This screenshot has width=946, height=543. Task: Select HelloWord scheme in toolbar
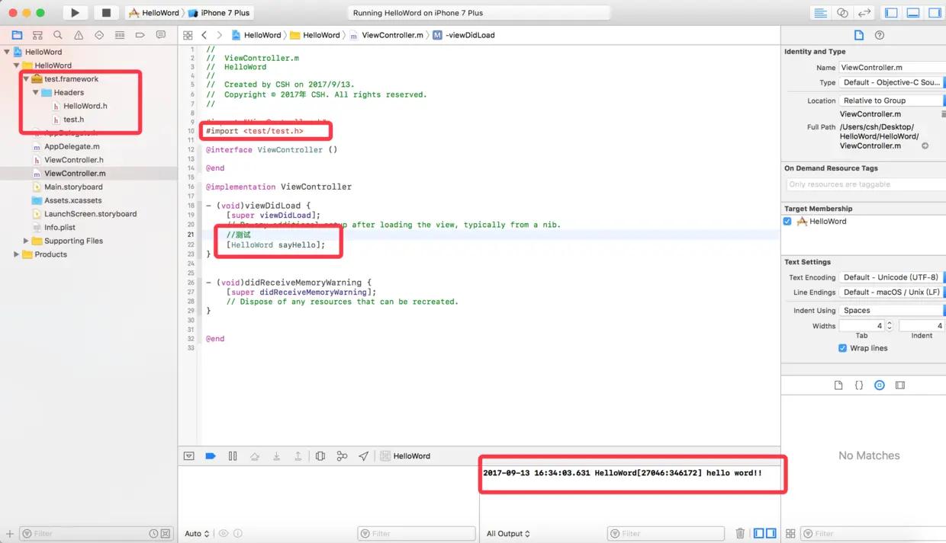pos(154,13)
